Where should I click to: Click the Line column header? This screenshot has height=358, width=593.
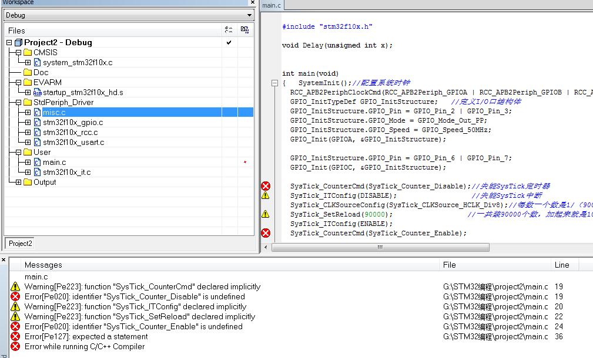pyautogui.click(x=565, y=265)
